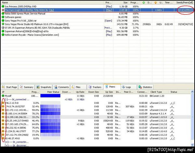Image resolution: width=195 pixels, height=153 pixels.
Task: Click smiley icon of peer 125.25.149.217:54483
Action: [3, 120]
